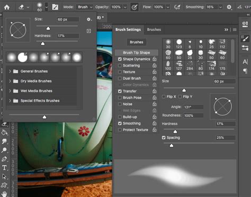Toggle pressure for opacity icon
The image size is (251, 197).
coord(135,7)
